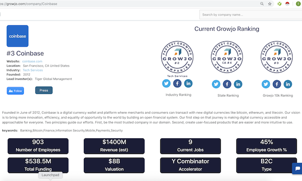Click the Growjo #2 Tech Services badge
Image resolution: width=302 pixels, height=181 pixels.
click(177, 57)
